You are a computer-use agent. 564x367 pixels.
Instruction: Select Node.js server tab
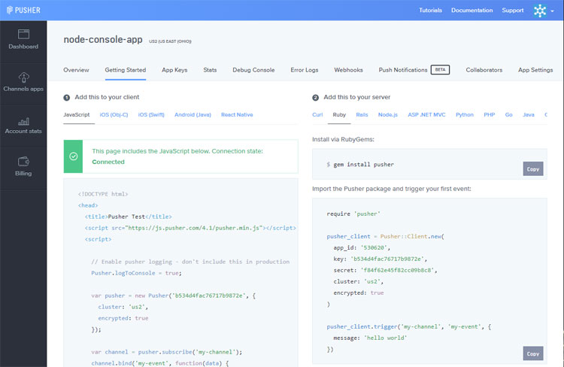388,115
